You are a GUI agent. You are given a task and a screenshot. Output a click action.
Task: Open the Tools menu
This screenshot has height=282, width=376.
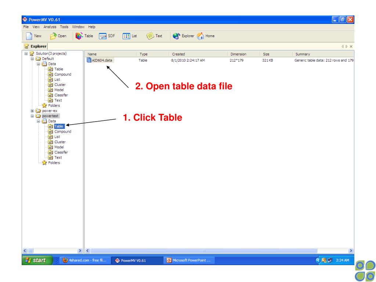[x=64, y=27]
